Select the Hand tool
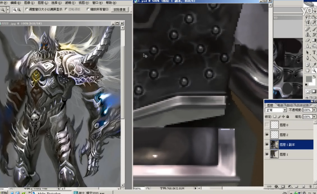This screenshot has width=317, height=194. pyautogui.click(x=308, y=70)
